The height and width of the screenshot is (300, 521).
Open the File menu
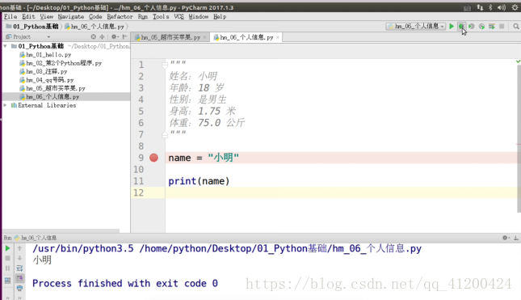pyautogui.click(x=11, y=17)
